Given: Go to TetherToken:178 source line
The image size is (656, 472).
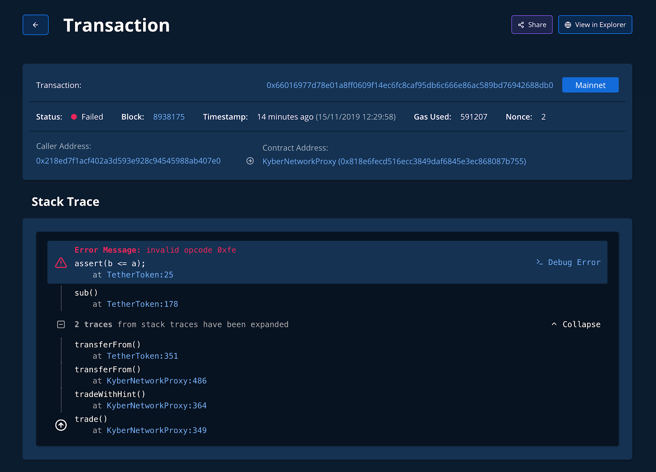Looking at the screenshot, I should pyautogui.click(x=142, y=304).
